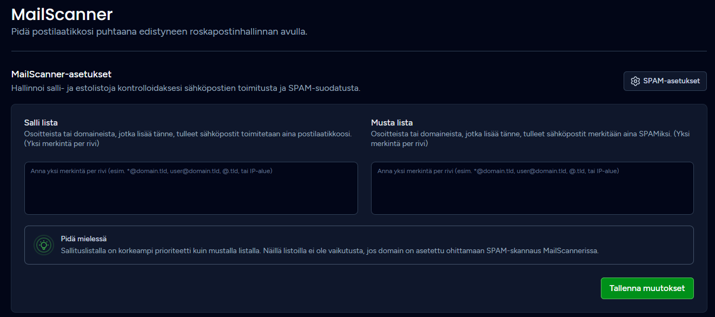Focus the Musta lista text area

click(x=532, y=188)
